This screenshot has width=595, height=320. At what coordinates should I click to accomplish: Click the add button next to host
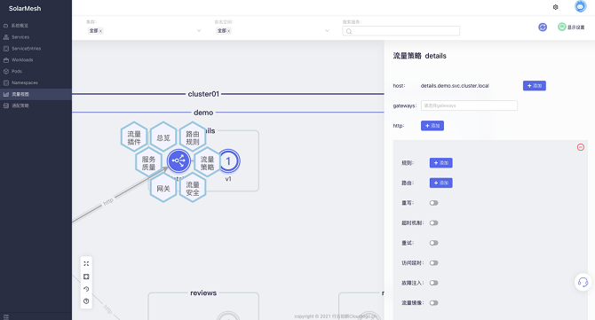[x=535, y=86]
